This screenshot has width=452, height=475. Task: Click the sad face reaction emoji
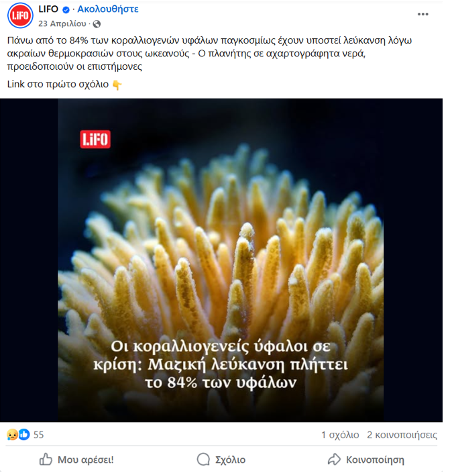[x=12, y=435]
